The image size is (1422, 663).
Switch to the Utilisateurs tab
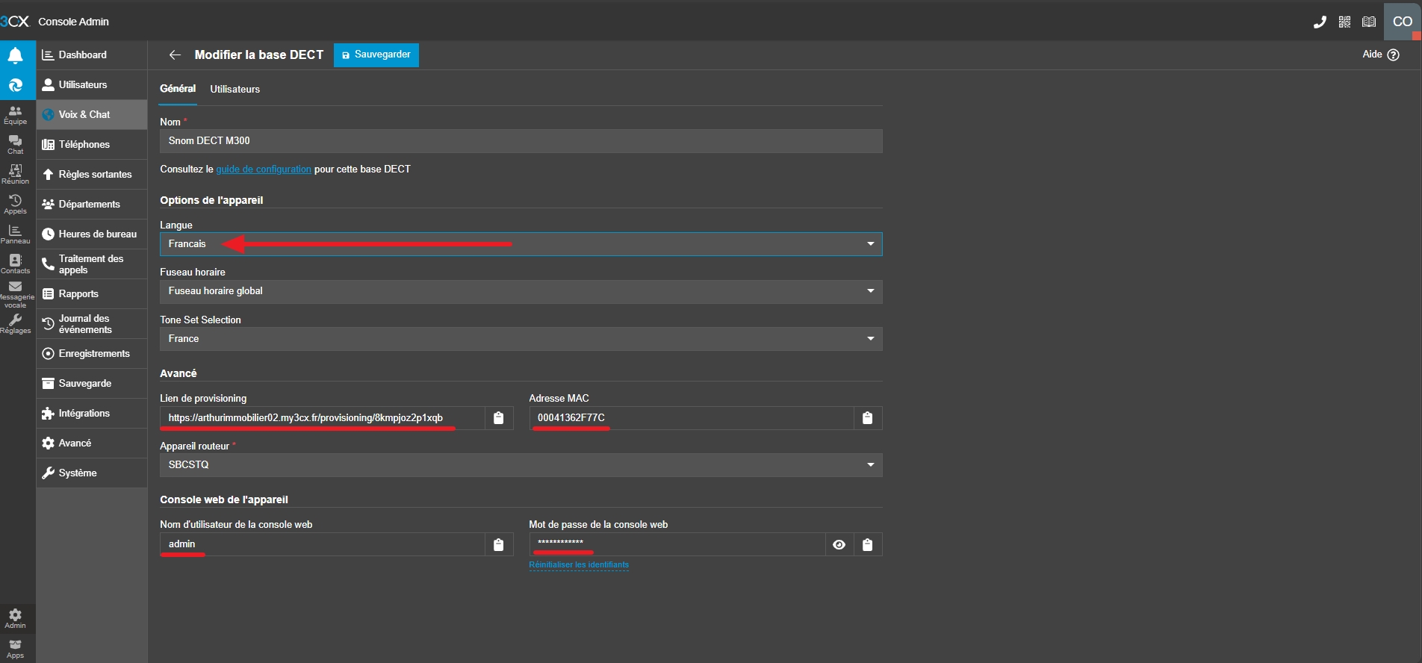[235, 89]
